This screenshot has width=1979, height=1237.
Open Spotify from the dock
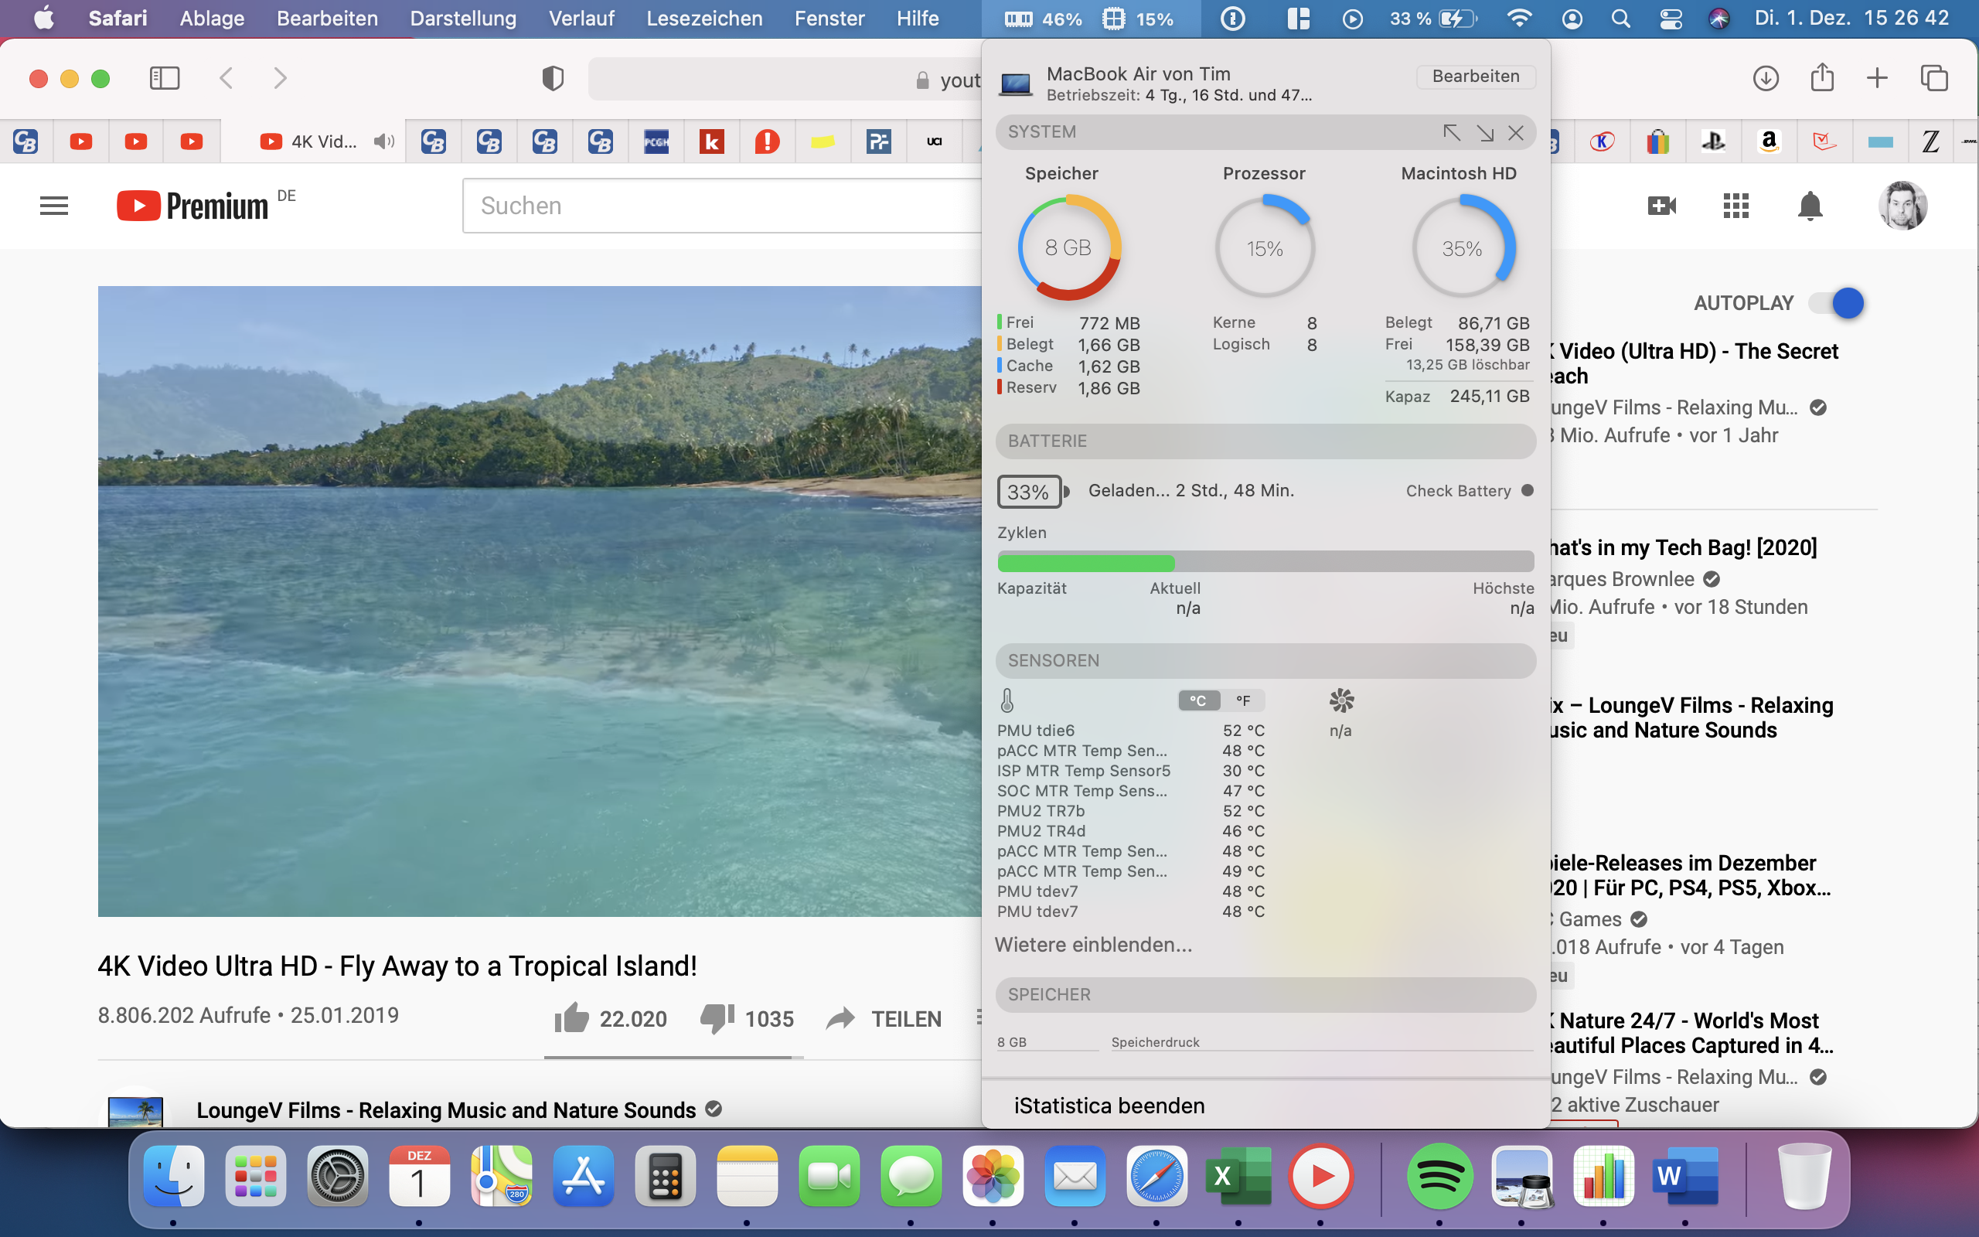pyautogui.click(x=1439, y=1176)
